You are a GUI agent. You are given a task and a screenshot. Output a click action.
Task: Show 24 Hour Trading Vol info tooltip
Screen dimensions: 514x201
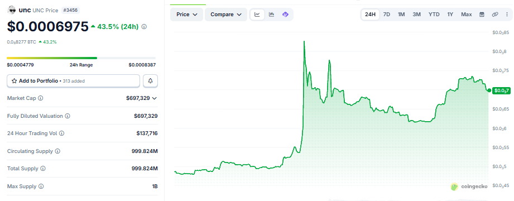(61, 133)
